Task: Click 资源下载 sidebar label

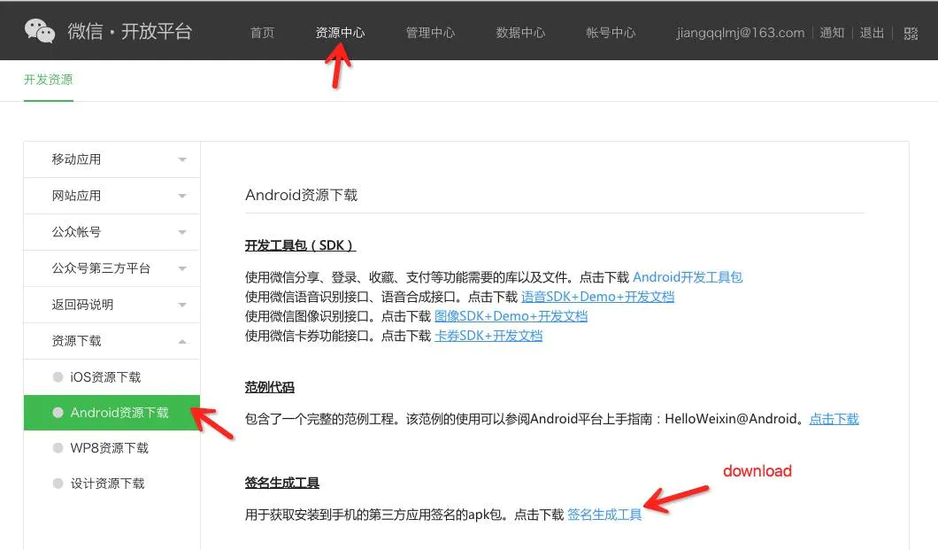Action: tap(76, 340)
